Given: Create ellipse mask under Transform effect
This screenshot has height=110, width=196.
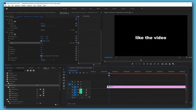Looking at the screenshot, I should [9, 34].
